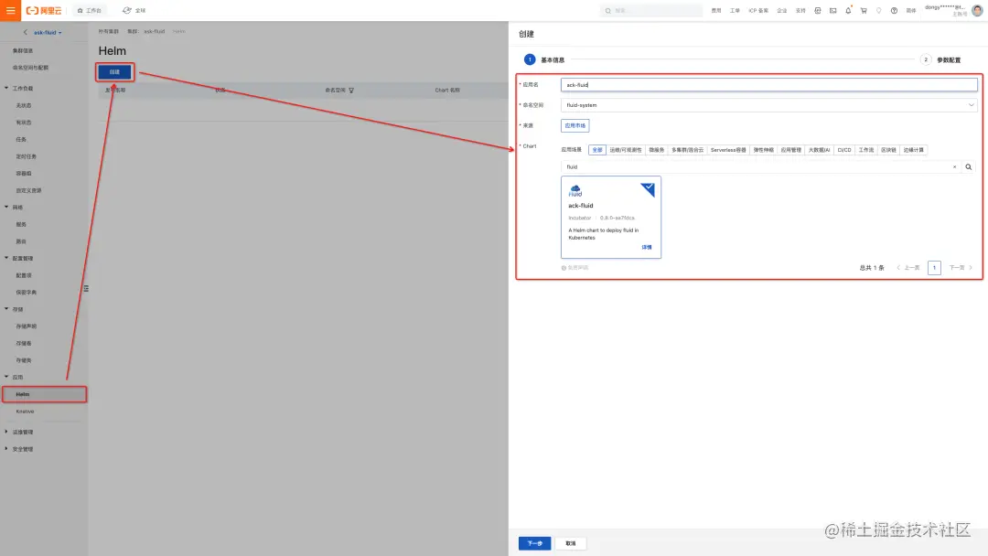Open the help question mark icon
Image resolution: width=988 pixels, height=556 pixels.
click(x=894, y=10)
